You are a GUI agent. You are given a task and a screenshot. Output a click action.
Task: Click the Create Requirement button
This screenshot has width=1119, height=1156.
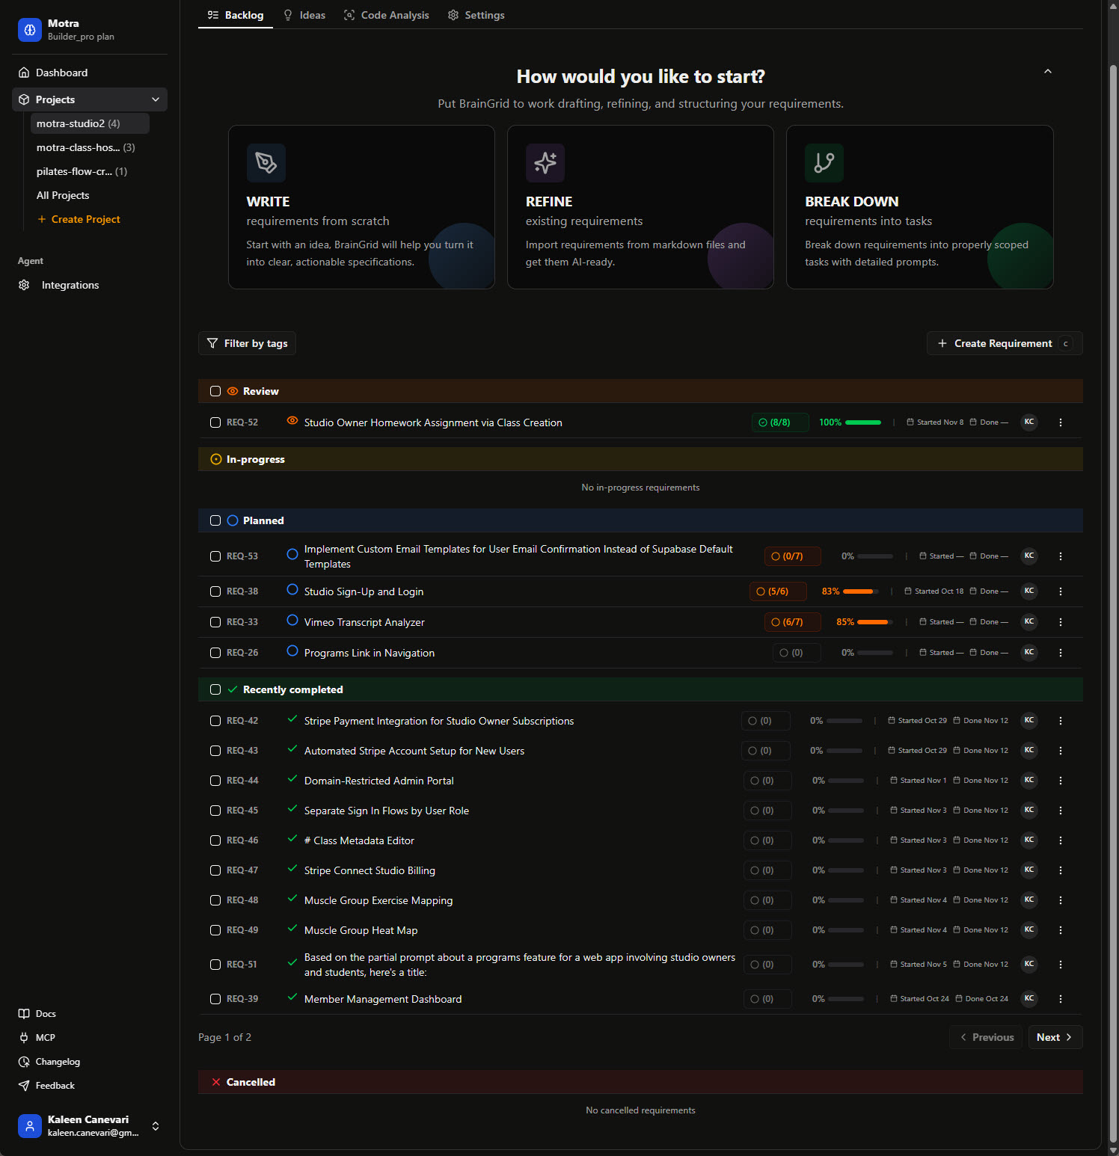tap(1003, 343)
